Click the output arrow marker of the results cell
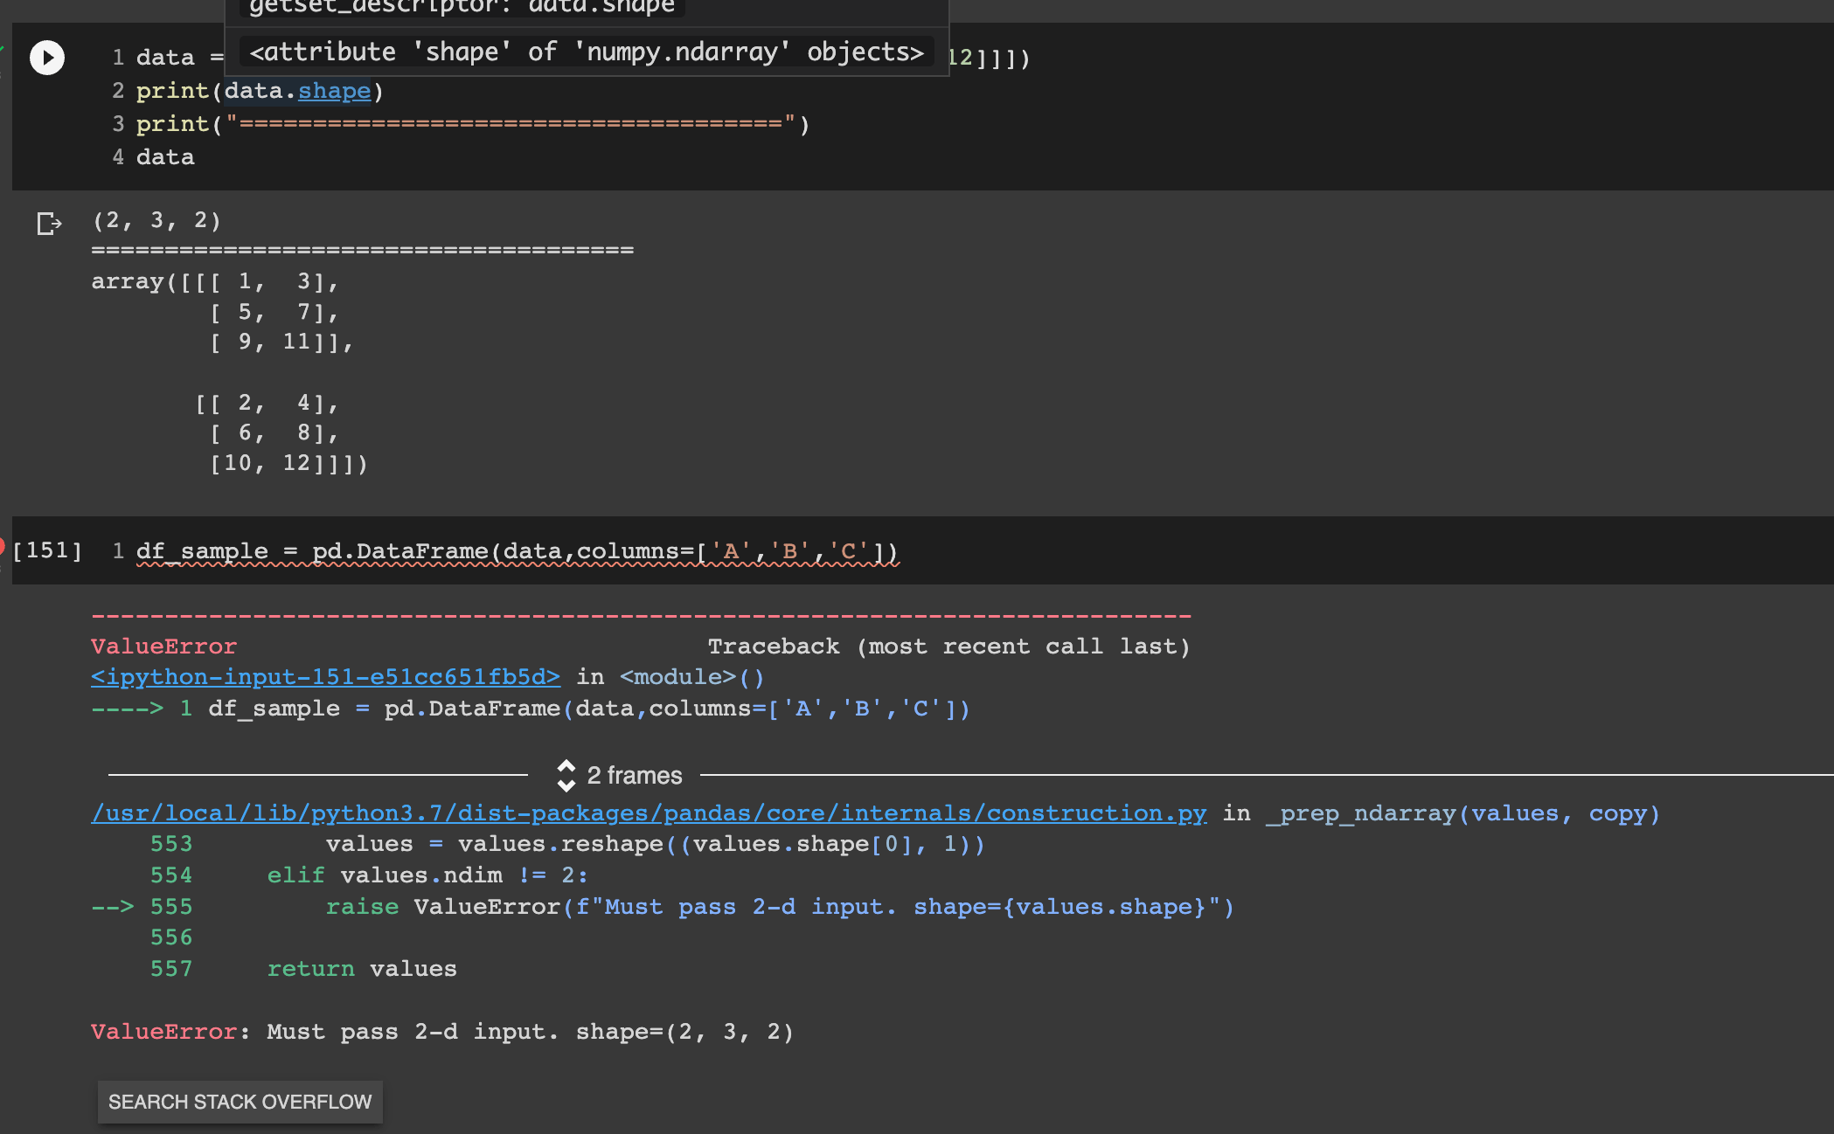 47,224
